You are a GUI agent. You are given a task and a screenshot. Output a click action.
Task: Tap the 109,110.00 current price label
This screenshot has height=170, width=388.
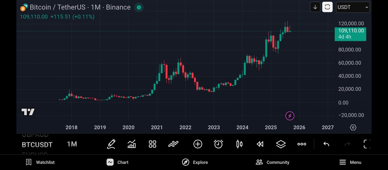tap(350, 34)
